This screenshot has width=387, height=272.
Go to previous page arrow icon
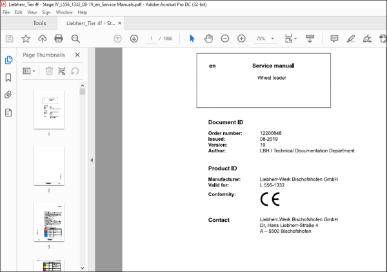click(117, 39)
